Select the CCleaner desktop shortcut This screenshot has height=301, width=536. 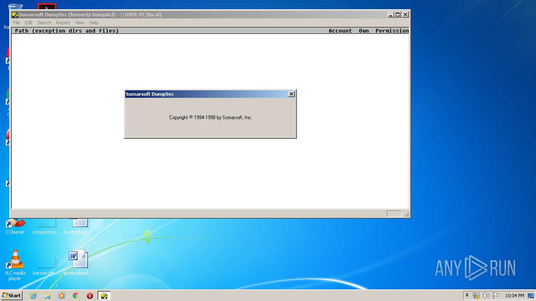click(15, 226)
